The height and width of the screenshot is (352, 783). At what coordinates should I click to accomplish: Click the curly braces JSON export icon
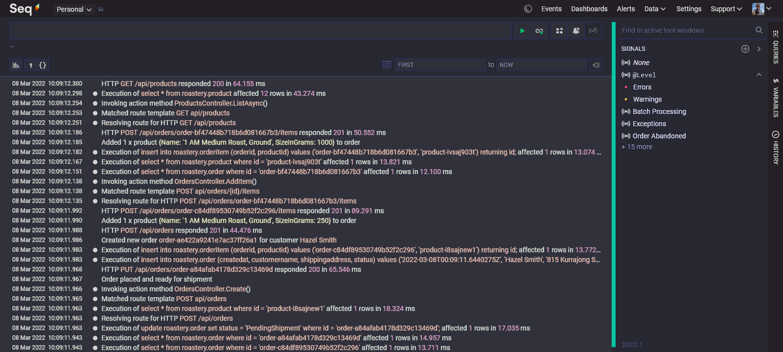(x=43, y=65)
